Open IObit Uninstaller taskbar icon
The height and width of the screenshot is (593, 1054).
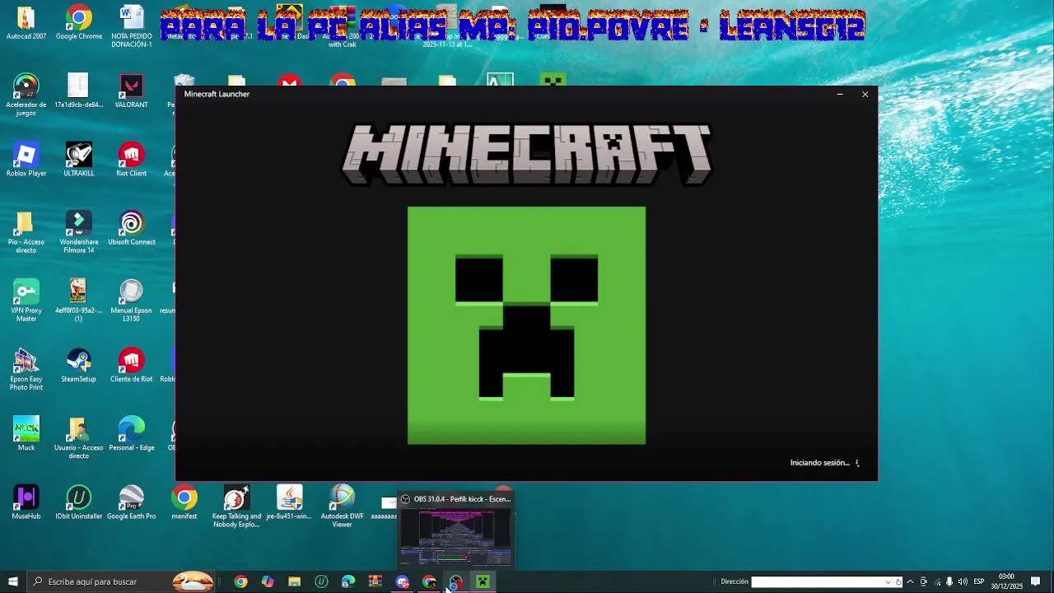[321, 581]
